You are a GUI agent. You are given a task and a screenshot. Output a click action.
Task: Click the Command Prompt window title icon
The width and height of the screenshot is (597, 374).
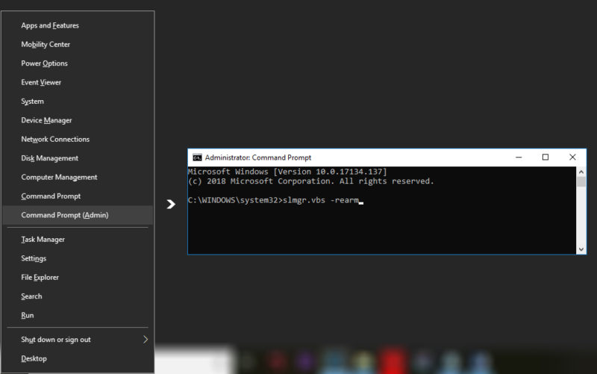click(x=197, y=158)
